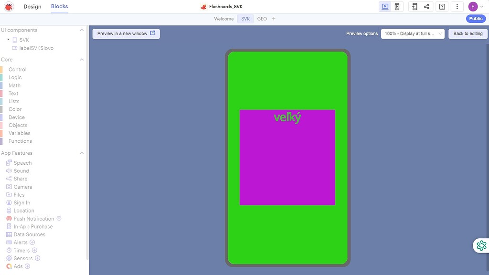
Task: Toggle the project's Public visibility setting
Action: point(475,18)
